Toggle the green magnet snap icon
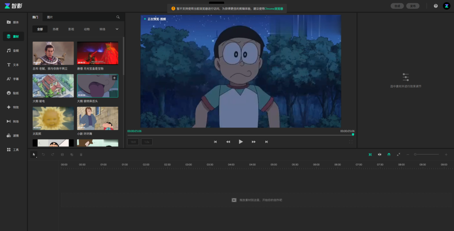This screenshot has height=231, width=454. (x=389, y=154)
